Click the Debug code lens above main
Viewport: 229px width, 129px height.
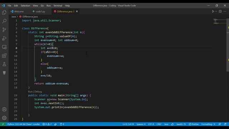point(38,92)
